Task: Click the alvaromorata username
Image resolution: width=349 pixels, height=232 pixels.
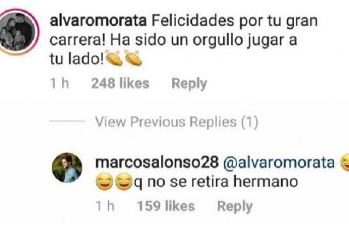Action: (x=98, y=21)
